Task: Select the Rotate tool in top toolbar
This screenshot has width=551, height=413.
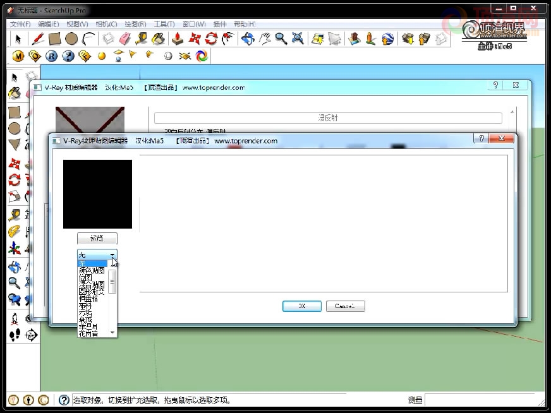Action: [211, 39]
